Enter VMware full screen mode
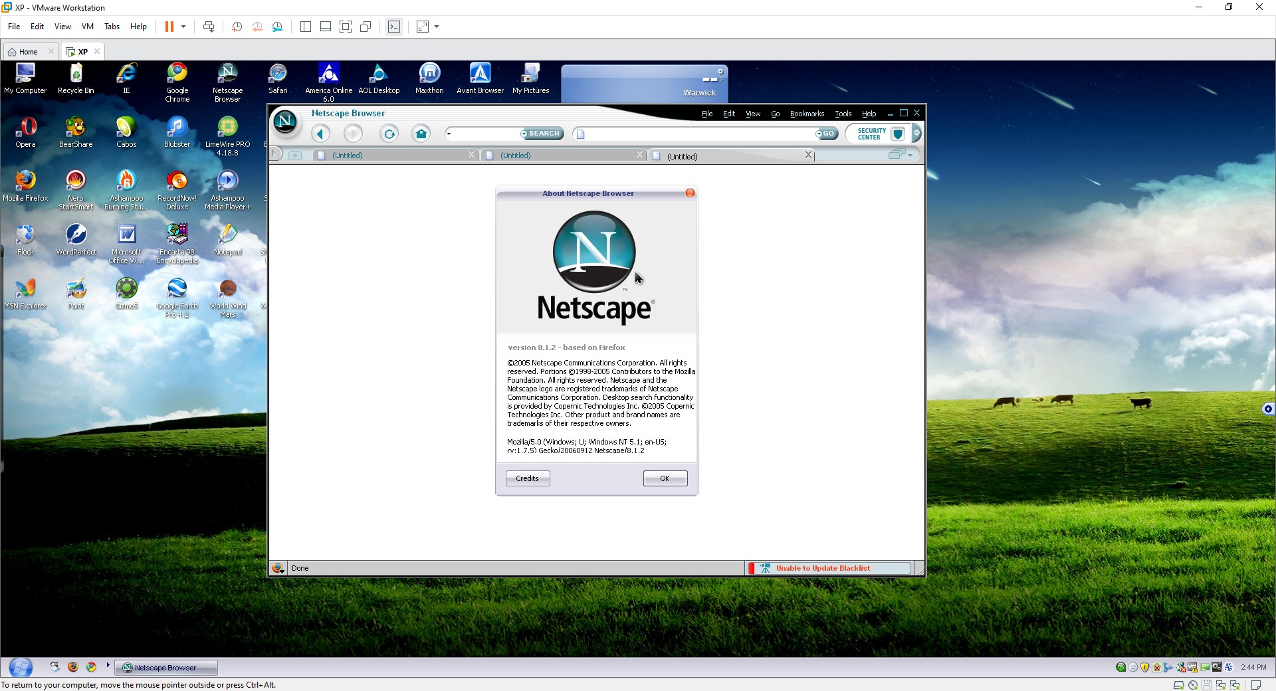The width and height of the screenshot is (1276, 691). tap(346, 27)
